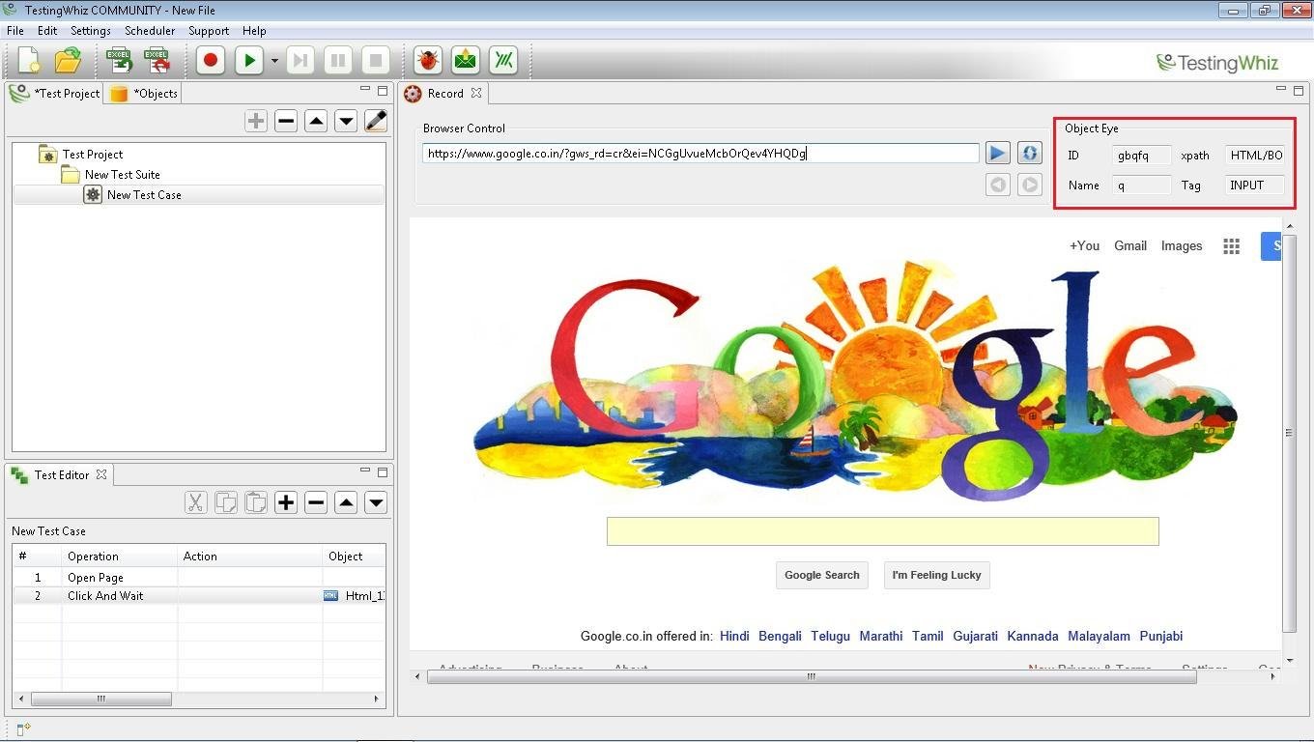
Task: Open the email report icon
Action: point(465,60)
